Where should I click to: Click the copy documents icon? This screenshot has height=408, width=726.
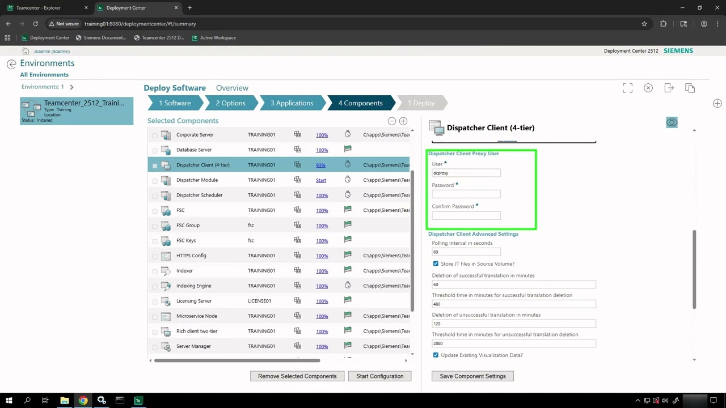coord(690,88)
